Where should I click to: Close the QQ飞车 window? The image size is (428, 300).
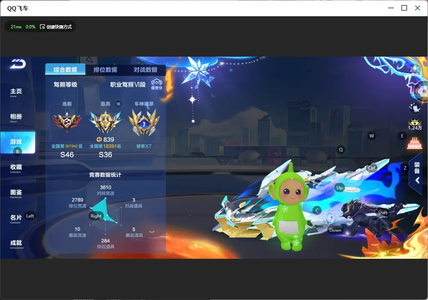tap(418, 8)
